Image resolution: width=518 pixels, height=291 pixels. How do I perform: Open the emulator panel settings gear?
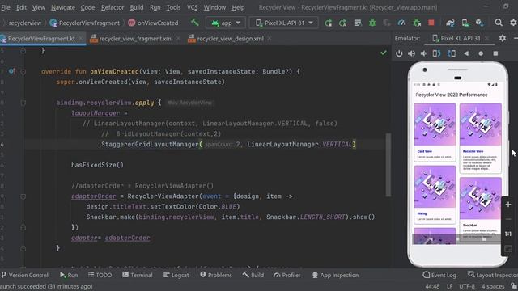pyautogui.click(x=503, y=38)
